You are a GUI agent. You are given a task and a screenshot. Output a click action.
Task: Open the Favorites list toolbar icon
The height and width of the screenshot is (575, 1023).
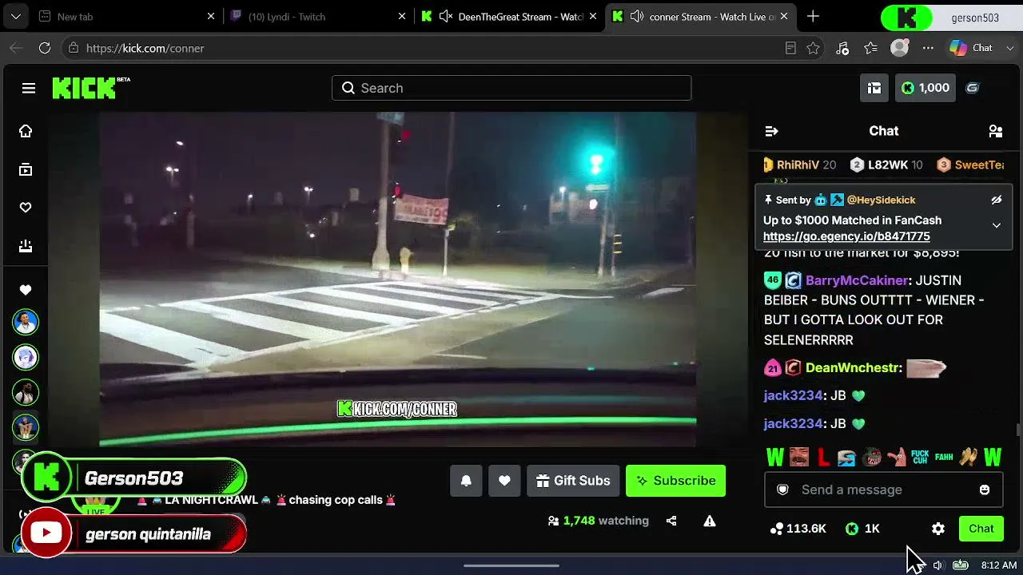(x=871, y=48)
